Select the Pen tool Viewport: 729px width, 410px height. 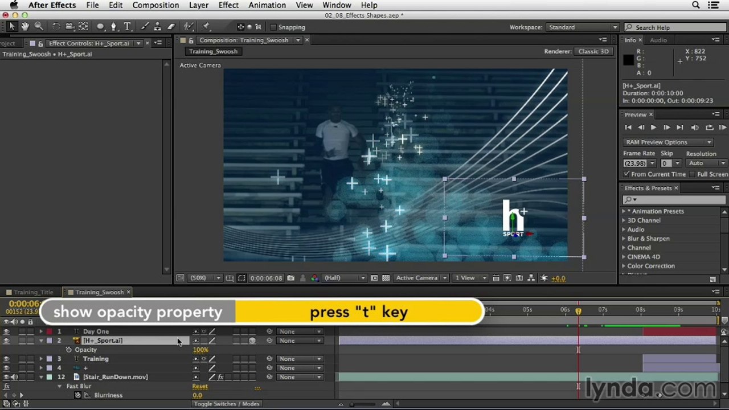114,27
